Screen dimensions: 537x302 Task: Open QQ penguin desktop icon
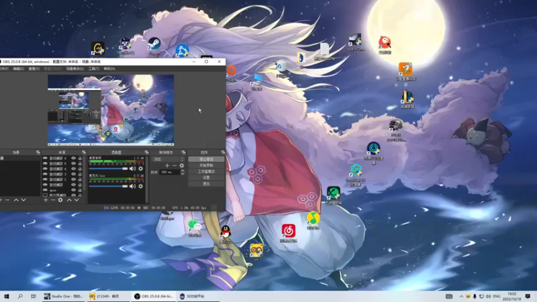coord(225,234)
